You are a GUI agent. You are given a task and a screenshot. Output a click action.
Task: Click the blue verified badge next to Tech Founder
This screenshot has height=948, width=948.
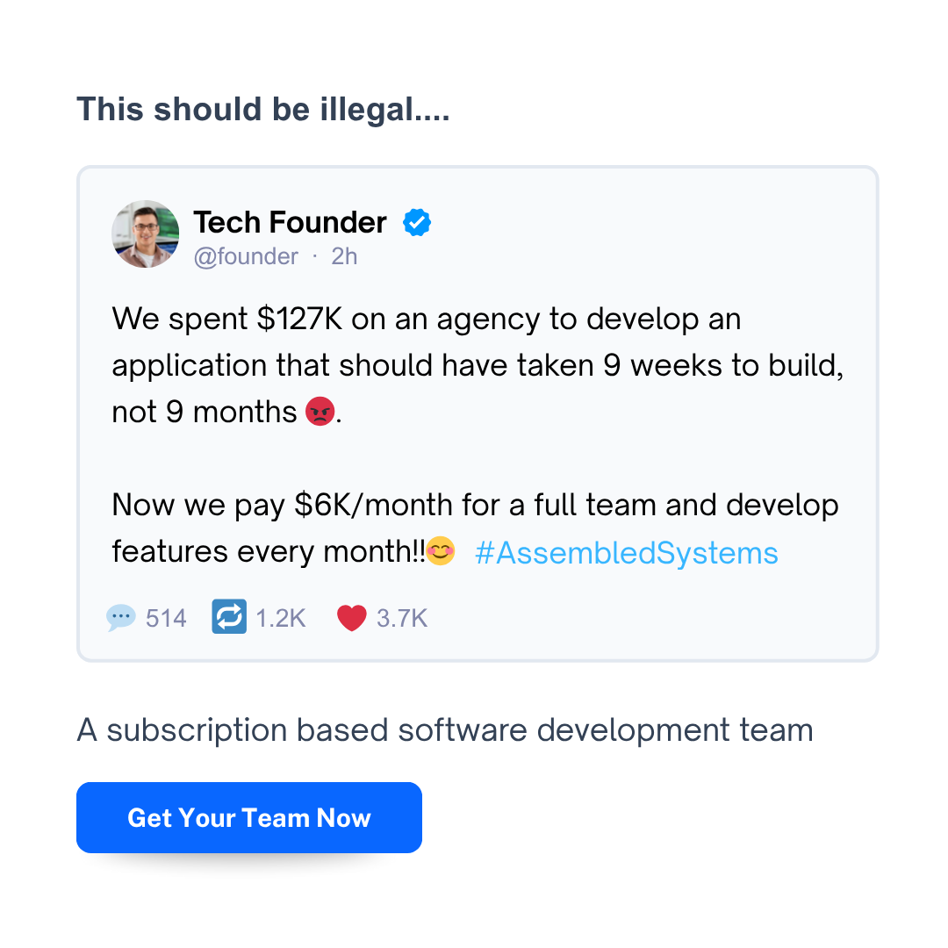point(418,222)
